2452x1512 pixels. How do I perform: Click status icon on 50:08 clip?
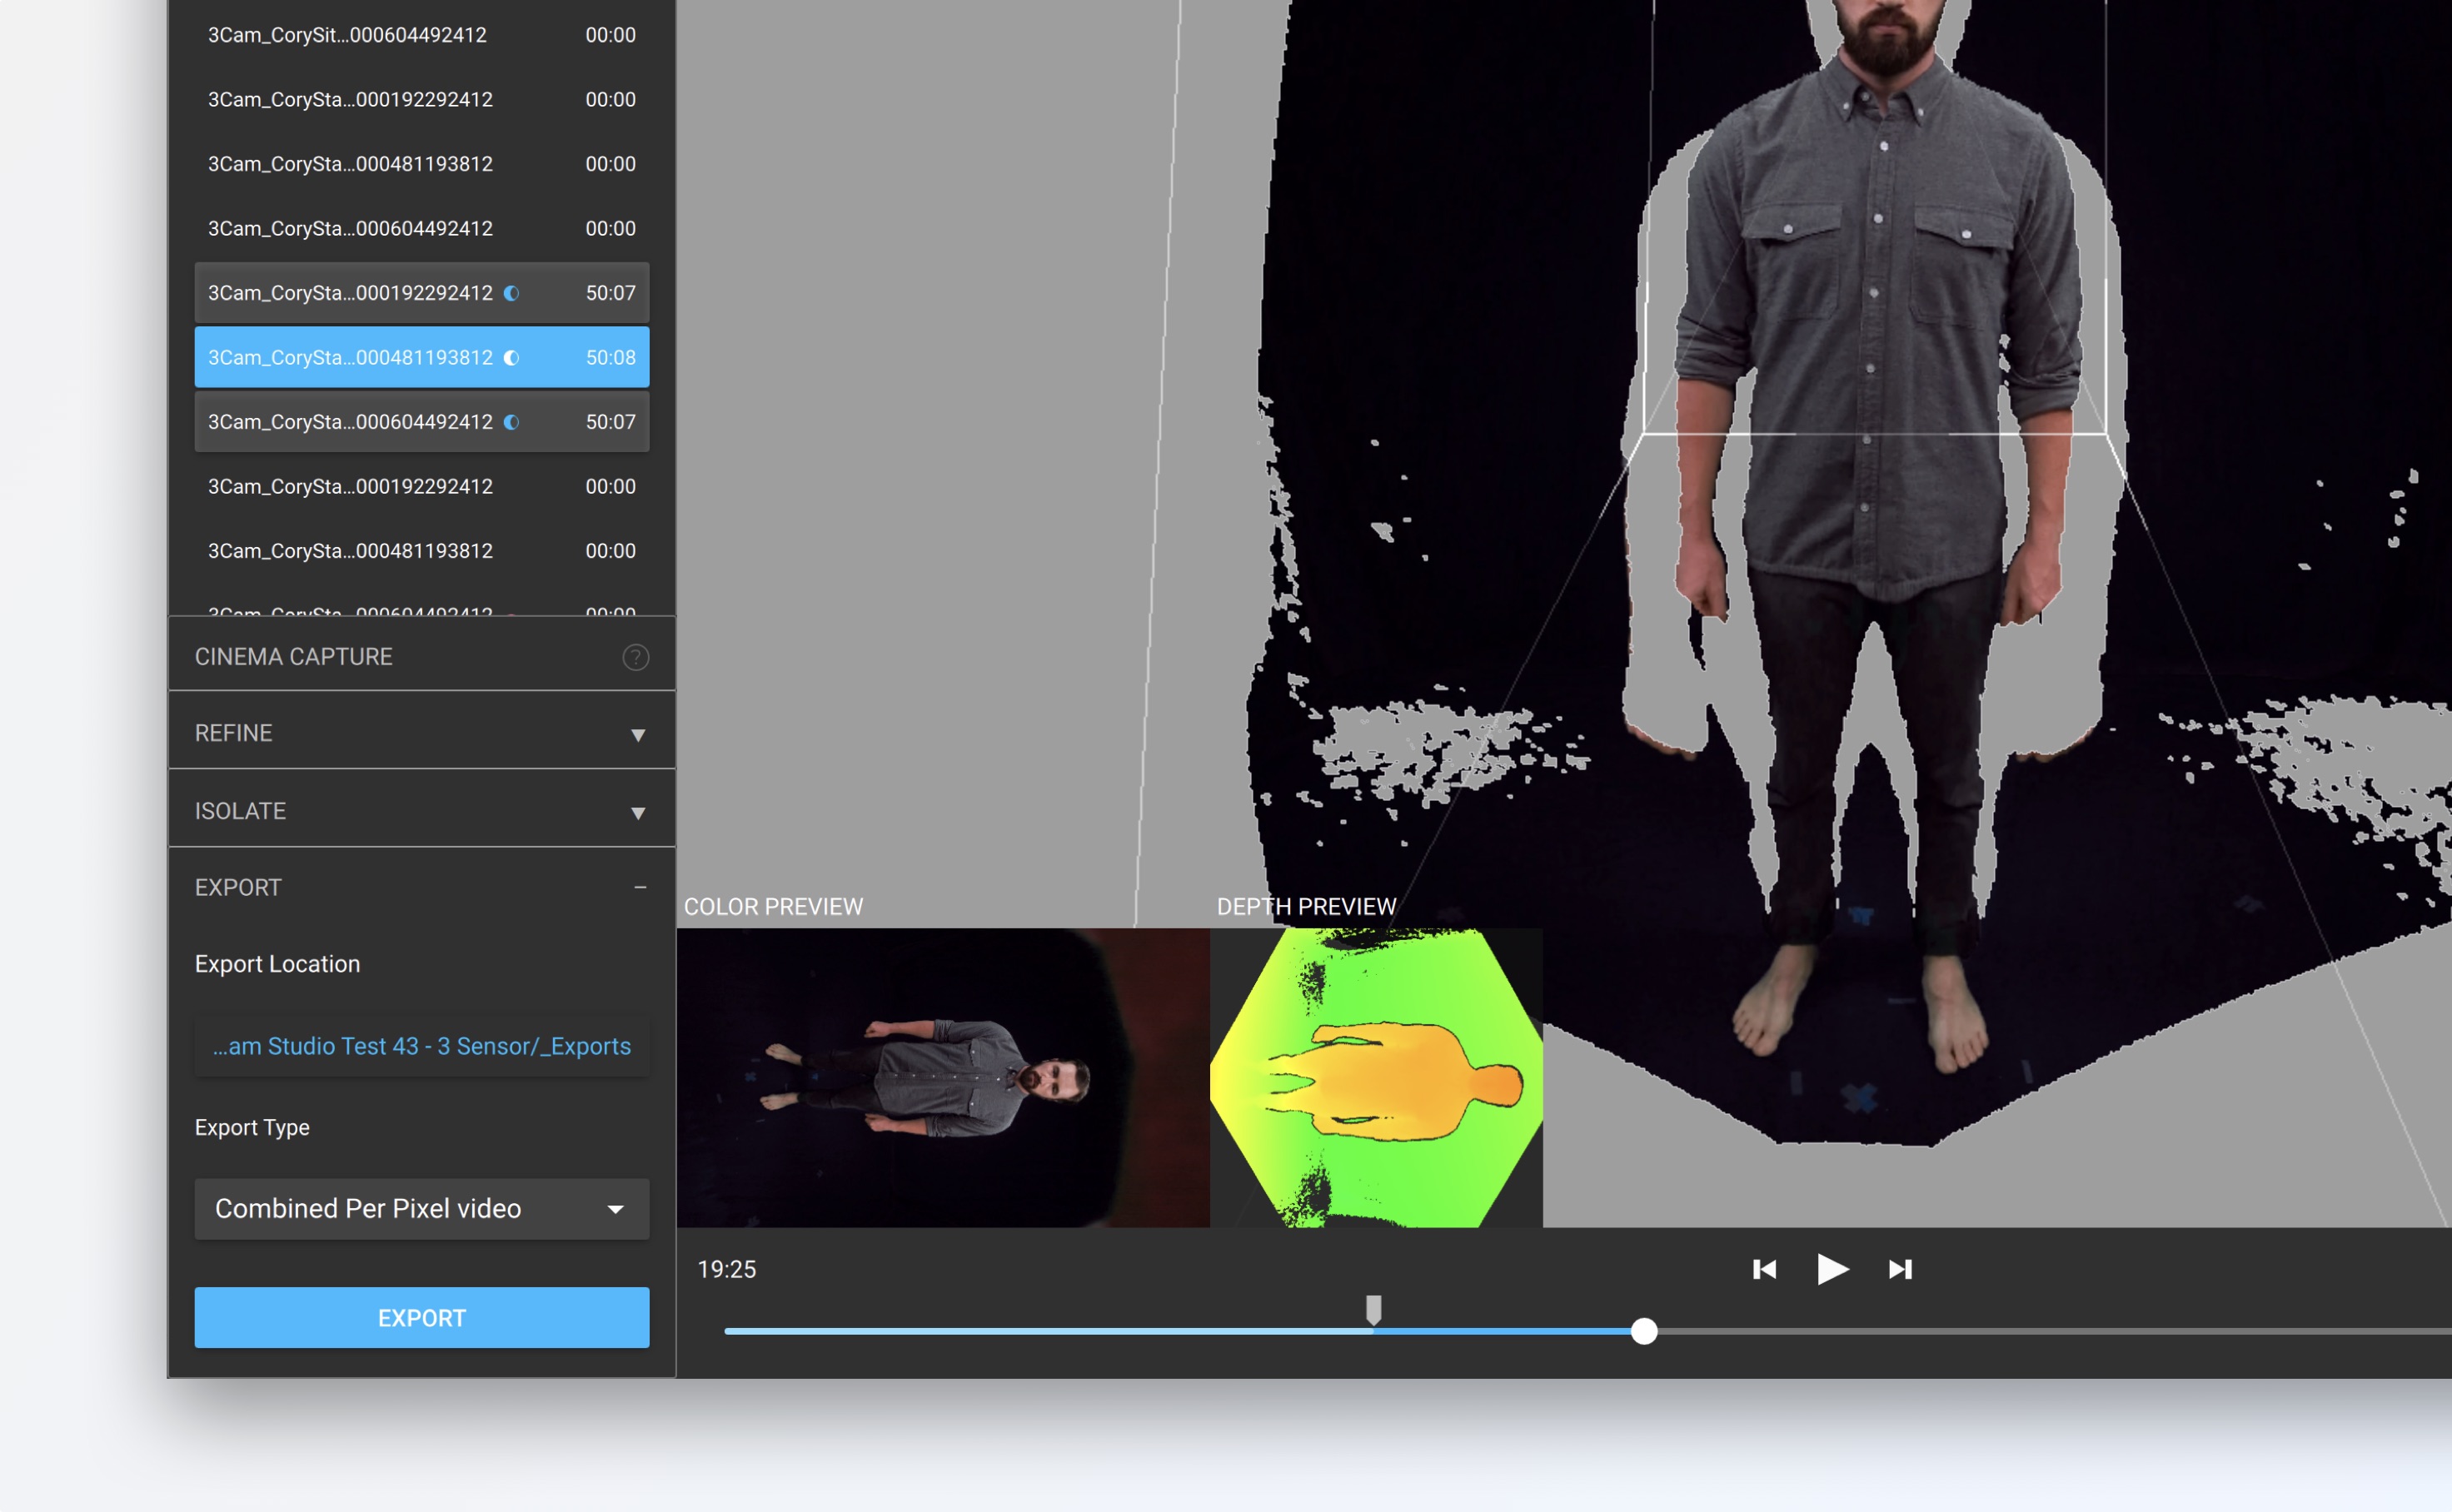[511, 358]
